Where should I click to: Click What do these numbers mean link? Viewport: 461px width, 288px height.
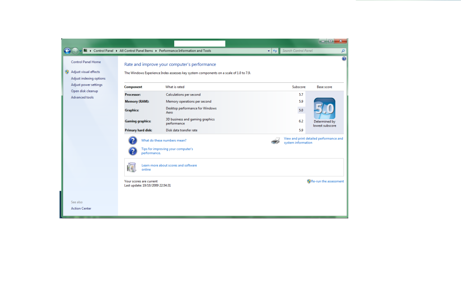click(x=164, y=140)
